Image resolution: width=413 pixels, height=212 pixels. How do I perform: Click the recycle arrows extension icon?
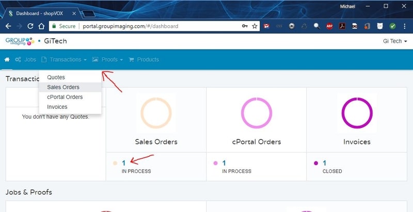pyautogui.click(x=304, y=26)
